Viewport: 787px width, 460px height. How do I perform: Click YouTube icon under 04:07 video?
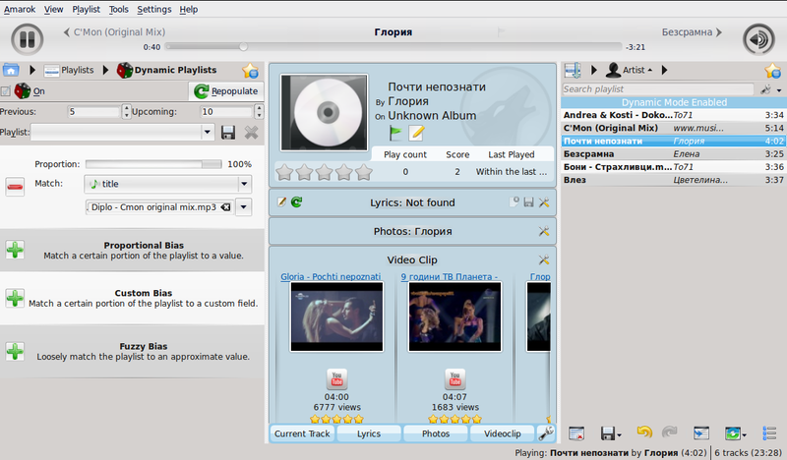click(x=454, y=379)
